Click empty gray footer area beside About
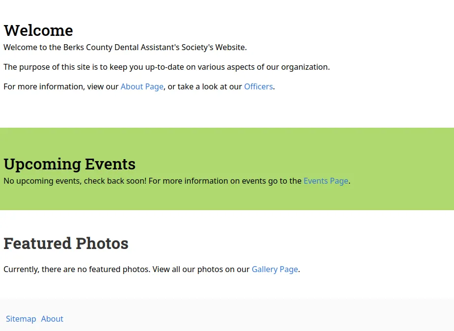 click(x=246, y=318)
